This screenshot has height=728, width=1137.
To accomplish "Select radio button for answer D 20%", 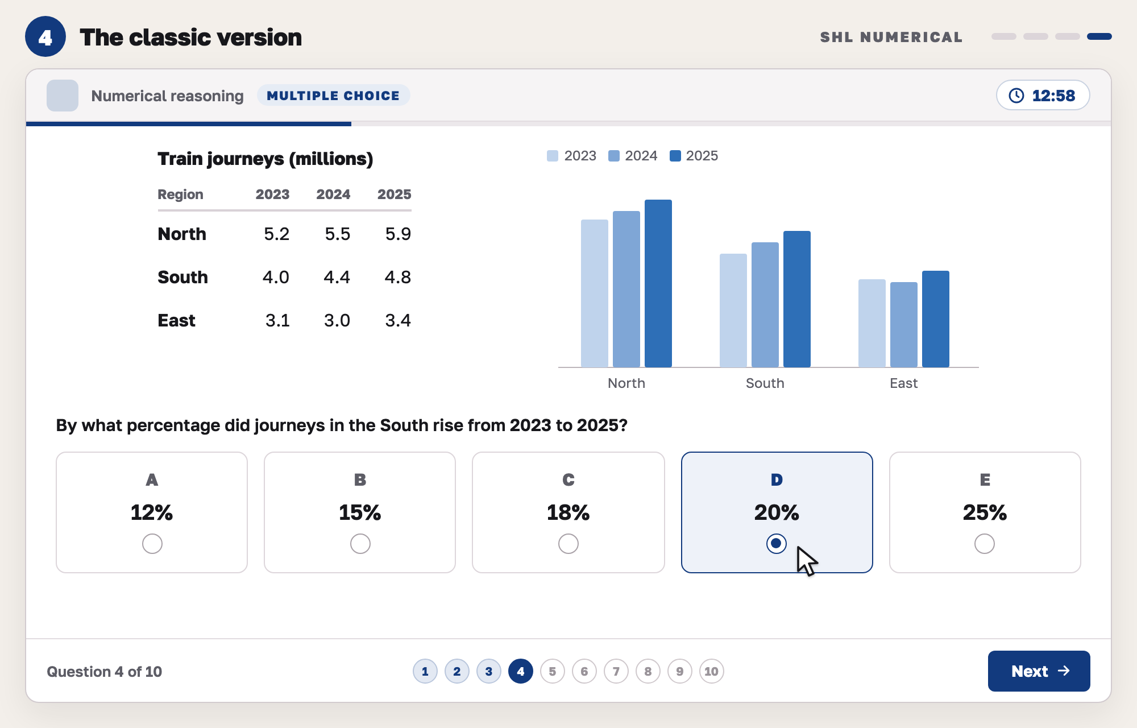I will point(776,544).
